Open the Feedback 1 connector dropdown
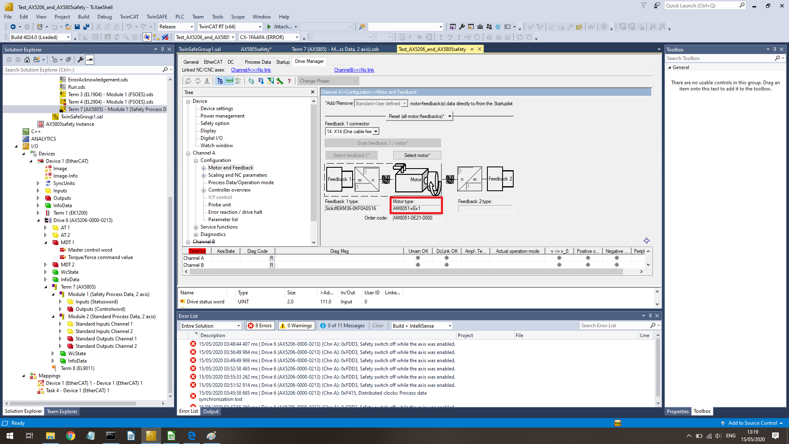Viewport: 789px width, 444px height. click(x=376, y=132)
